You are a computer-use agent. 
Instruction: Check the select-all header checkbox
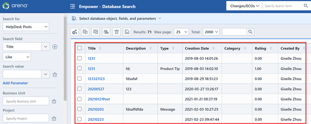pyautogui.click(x=79, y=48)
